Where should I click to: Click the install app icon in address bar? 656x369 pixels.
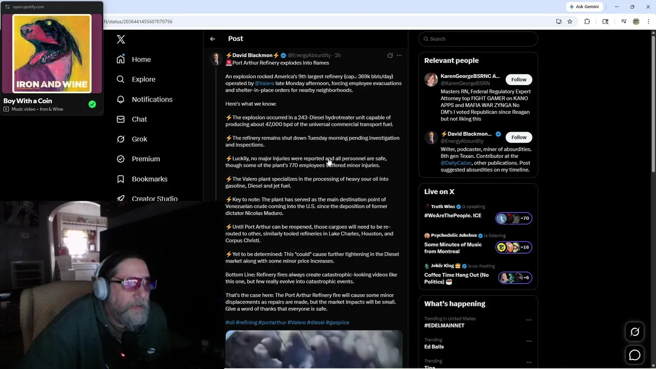559,22
